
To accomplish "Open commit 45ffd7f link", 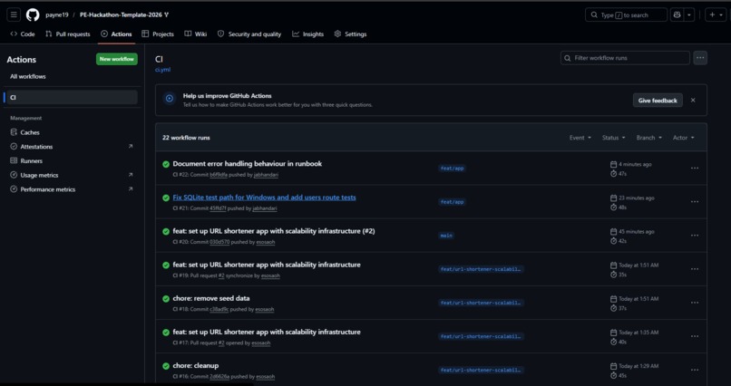I will click(218, 208).
